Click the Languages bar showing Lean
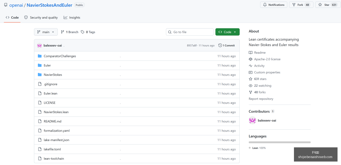 click(x=280, y=142)
